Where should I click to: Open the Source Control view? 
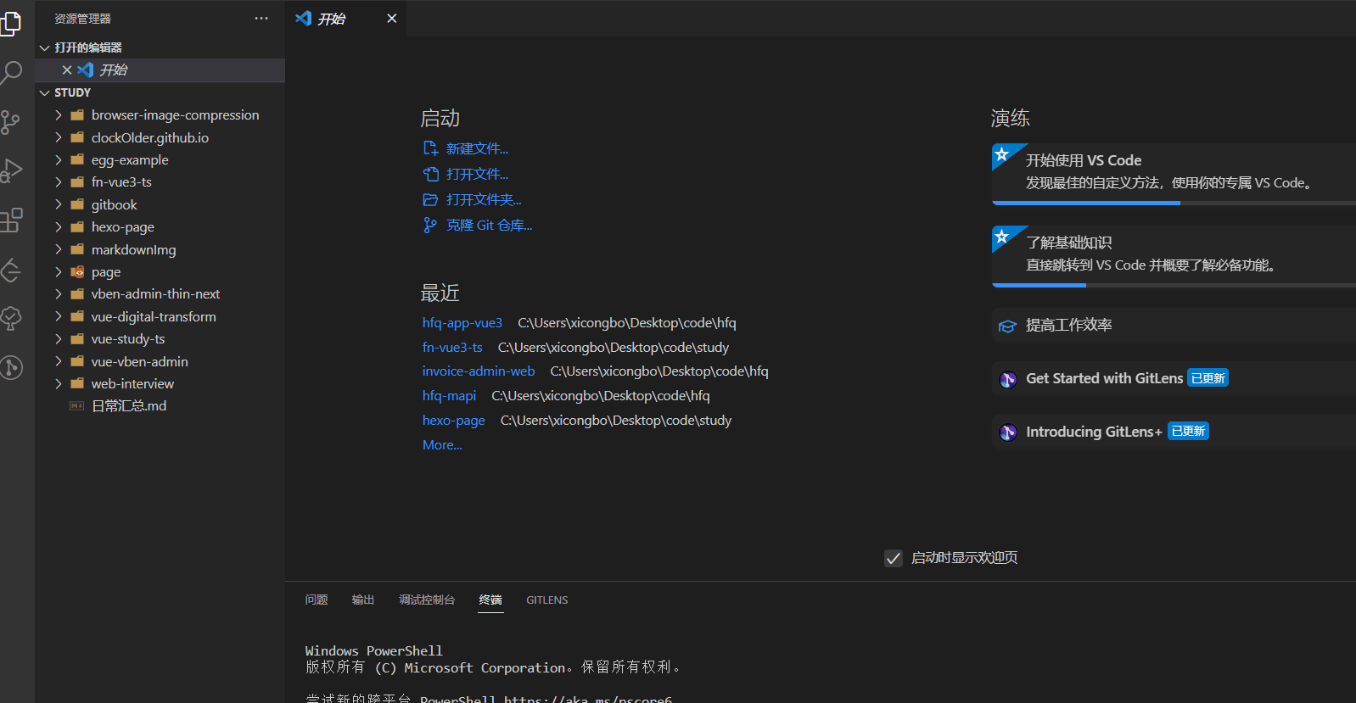[10, 122]
